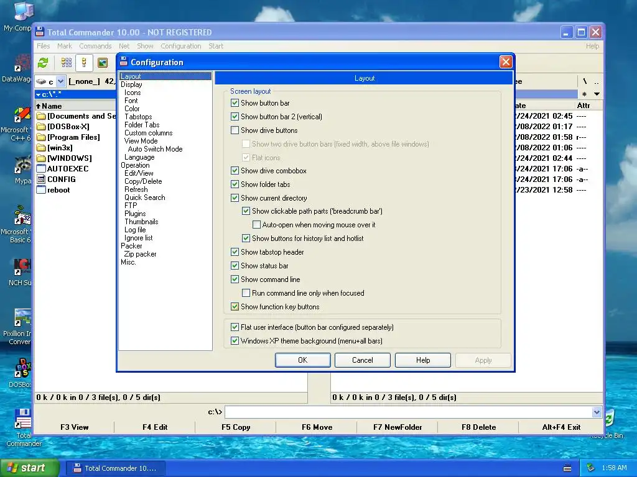Open the Mark menu
637x477 pixels.
coord(64,46)
